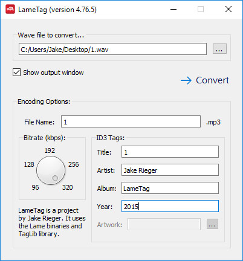243x261 pixels.
Task: Minimize the LameTag window
Action: [x=173, y=9]
